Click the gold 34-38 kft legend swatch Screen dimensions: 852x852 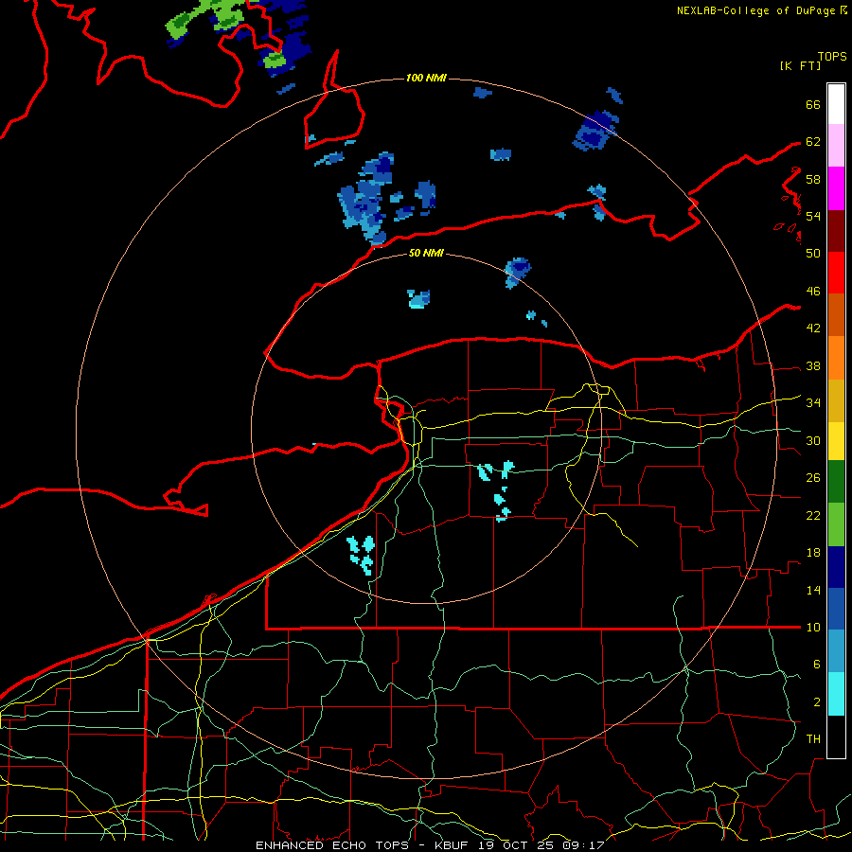pos(836,400)
